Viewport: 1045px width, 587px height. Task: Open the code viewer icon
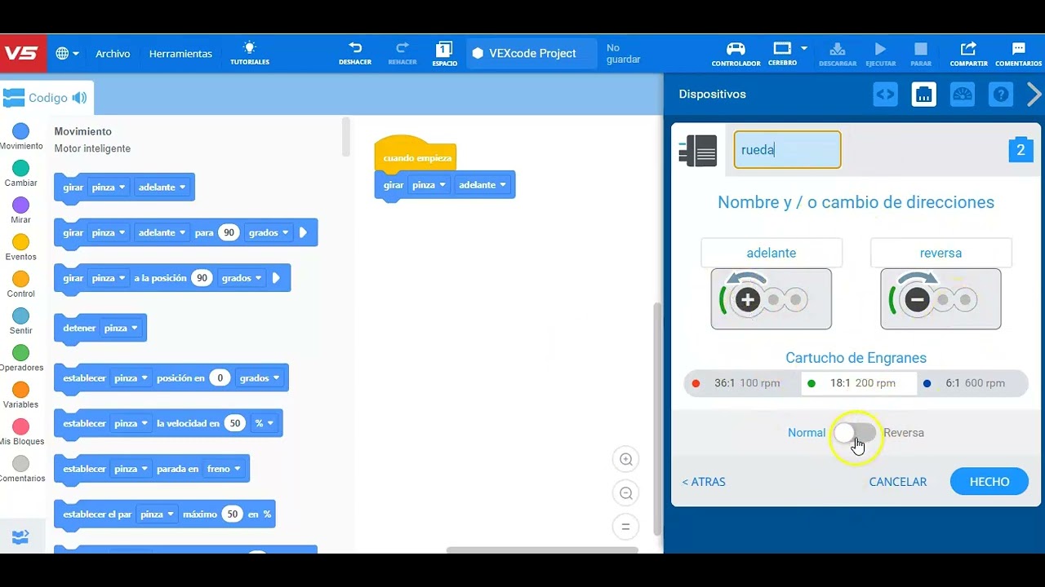click(x=885, y=95)
